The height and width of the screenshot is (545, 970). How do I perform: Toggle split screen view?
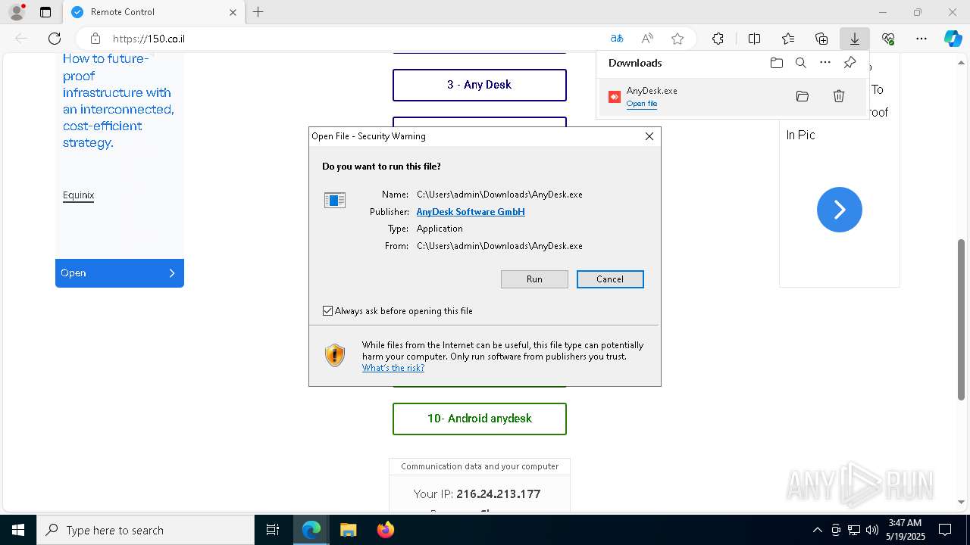754,39
